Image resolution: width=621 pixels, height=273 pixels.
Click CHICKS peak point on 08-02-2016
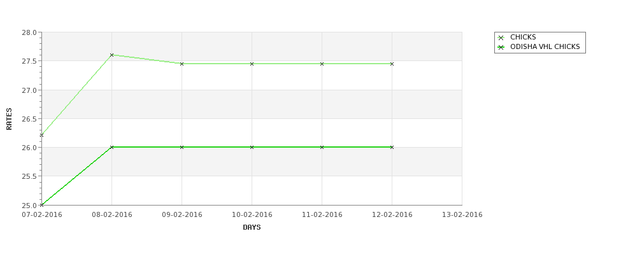point(111,55)
